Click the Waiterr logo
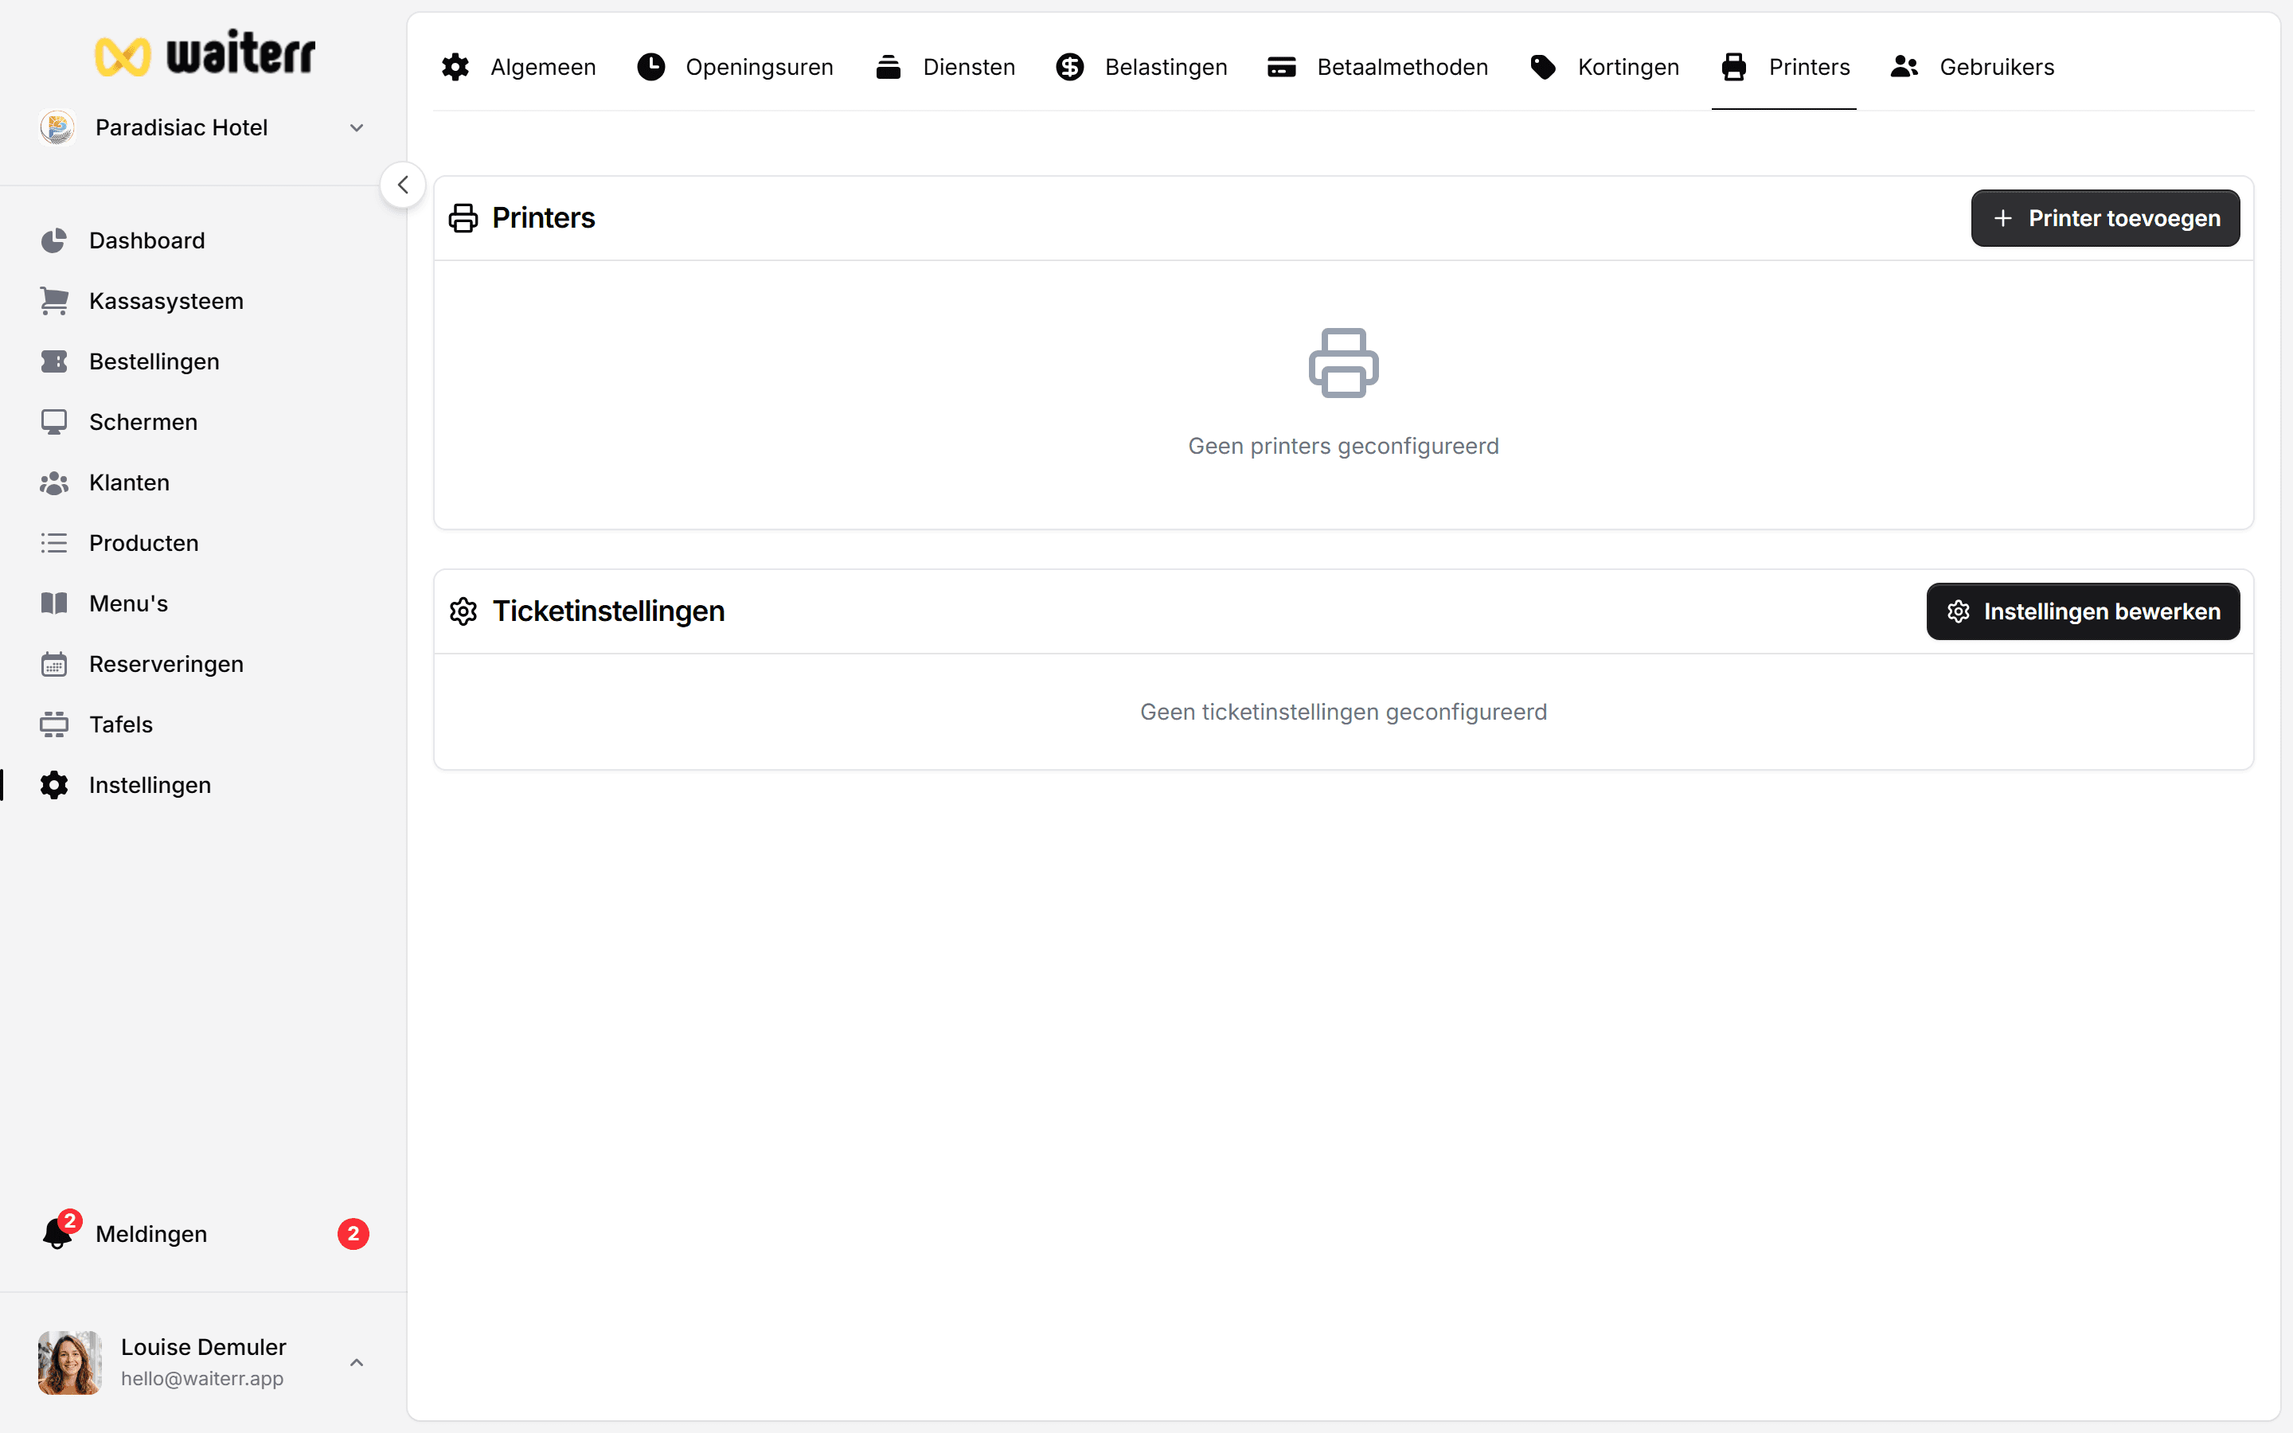The width and height of the screenshot is (2293, 1433). pos(205,54)
